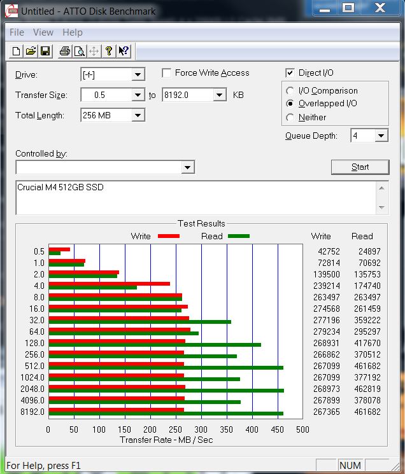
Task: Open Print Preview from the toolbar
Action: pos(79,52)
